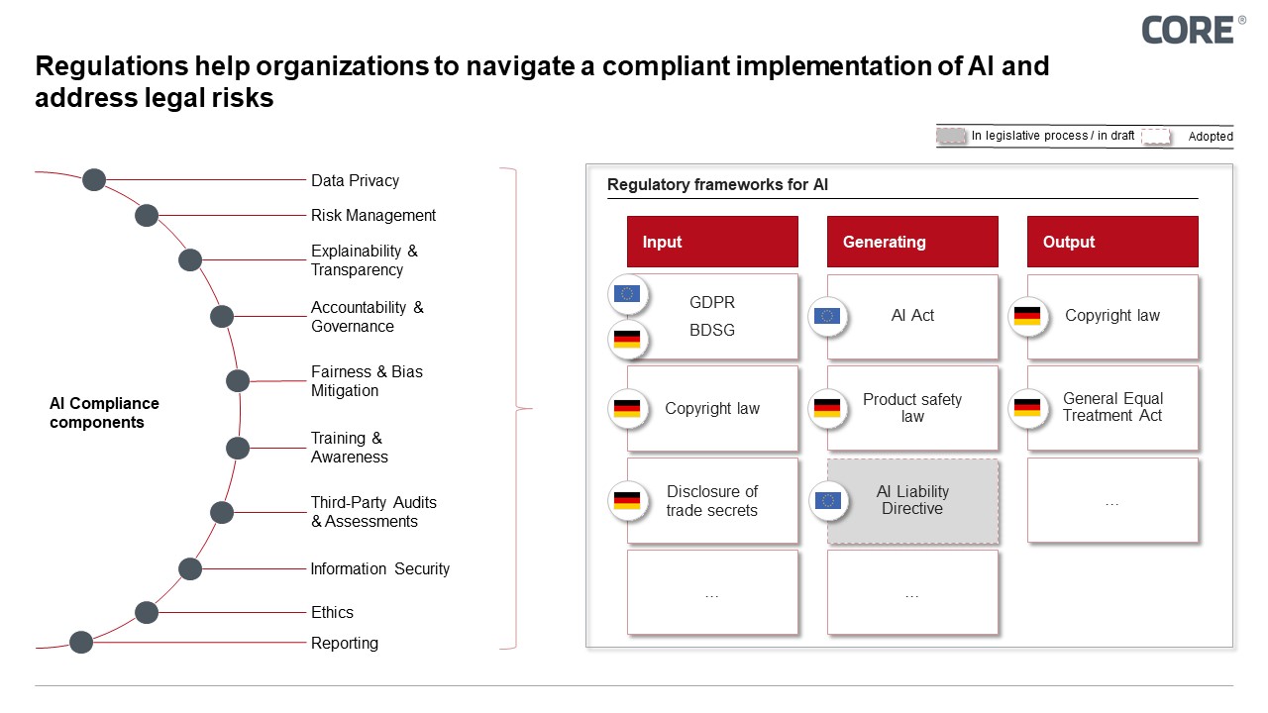Select the German flag beside BDSG

627,338
